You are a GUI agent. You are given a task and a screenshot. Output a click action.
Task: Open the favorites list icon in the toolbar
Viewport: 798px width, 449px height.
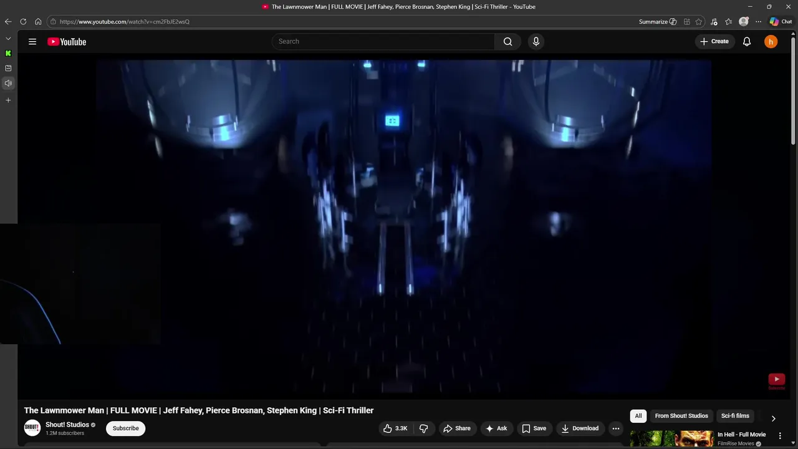pyautogui.click(x=728, y=21)
